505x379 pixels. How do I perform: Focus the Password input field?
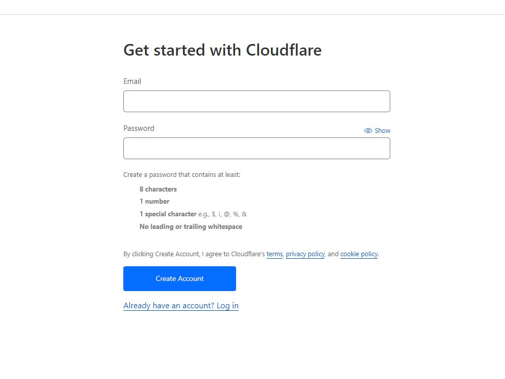[x=257, y=149]
